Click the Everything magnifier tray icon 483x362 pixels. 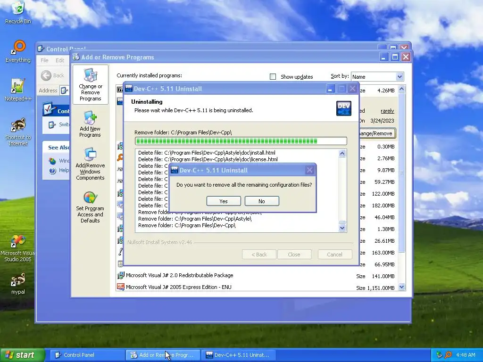pos(448,355)
